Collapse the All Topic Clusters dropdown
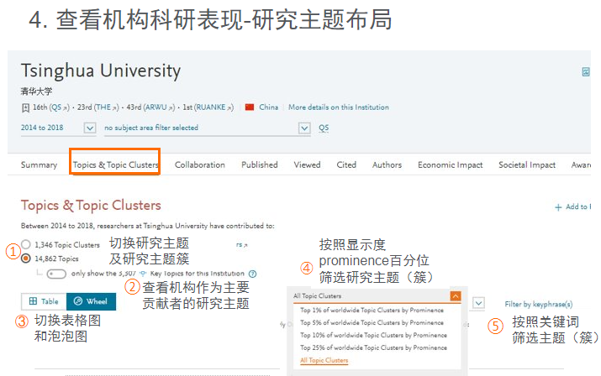This screenshot has height=376, width=601. point(456,296)
